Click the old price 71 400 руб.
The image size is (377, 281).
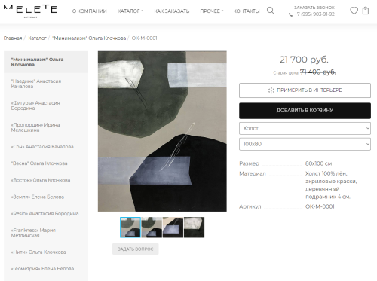point(317,72)
